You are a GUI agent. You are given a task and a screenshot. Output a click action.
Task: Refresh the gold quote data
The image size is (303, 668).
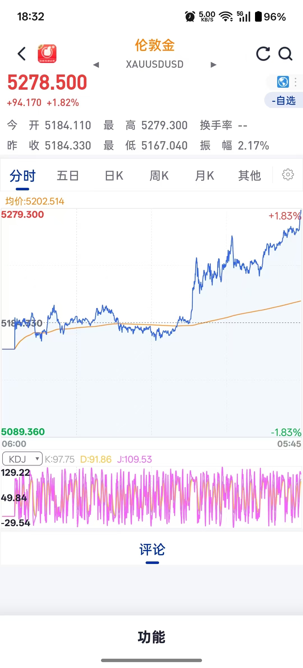point(263,54)
